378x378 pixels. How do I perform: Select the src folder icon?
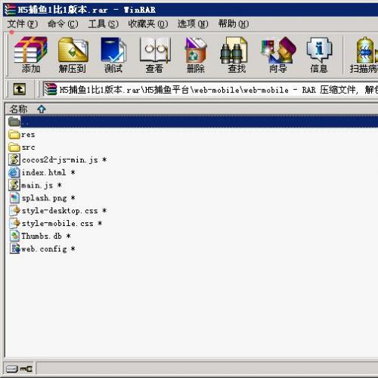[x=14, y=147]
